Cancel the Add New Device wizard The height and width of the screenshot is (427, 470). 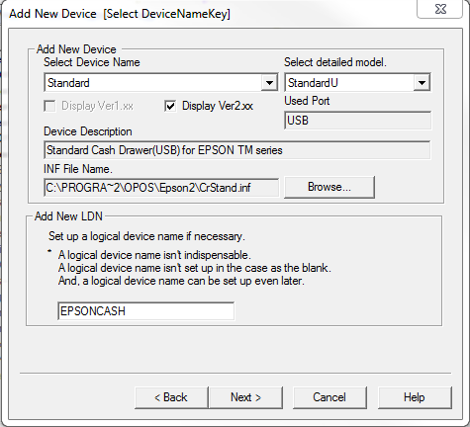coord(329,397)
